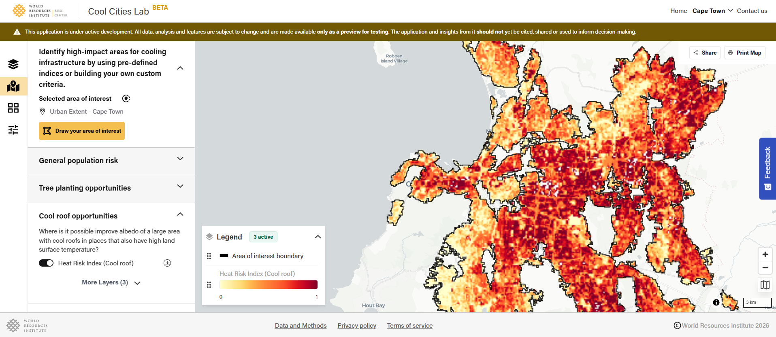Image resolution: width=776 pixels, height=337 pixels.
Task: Open the Contact us menu item
Action: click(x=752, y=11)
